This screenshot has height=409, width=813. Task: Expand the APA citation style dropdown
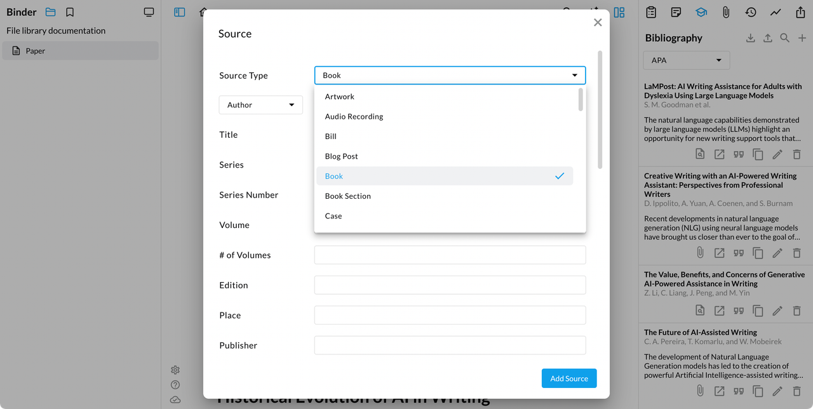pos(687,60)
